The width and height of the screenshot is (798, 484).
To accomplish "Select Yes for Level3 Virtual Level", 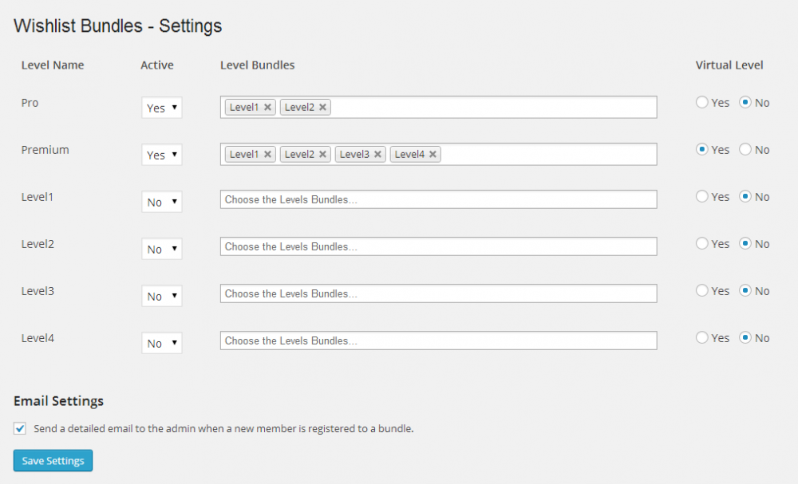I will point(702,290).
